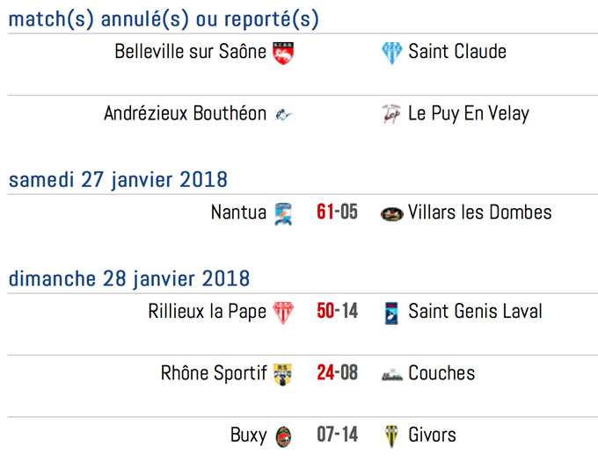Click the Rillieux la Pape striped crest
This screenshot has height=475, width=598.
283,313
